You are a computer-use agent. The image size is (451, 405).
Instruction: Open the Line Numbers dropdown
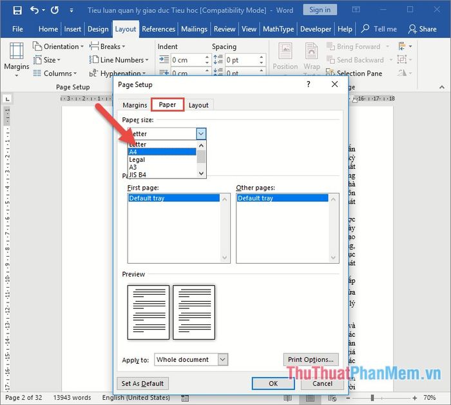[x=119, y=60]
